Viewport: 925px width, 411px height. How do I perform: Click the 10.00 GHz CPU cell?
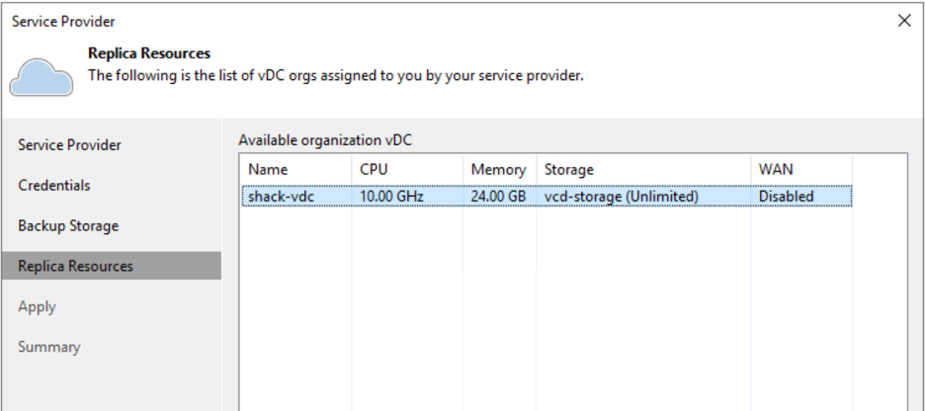(391, 197)
